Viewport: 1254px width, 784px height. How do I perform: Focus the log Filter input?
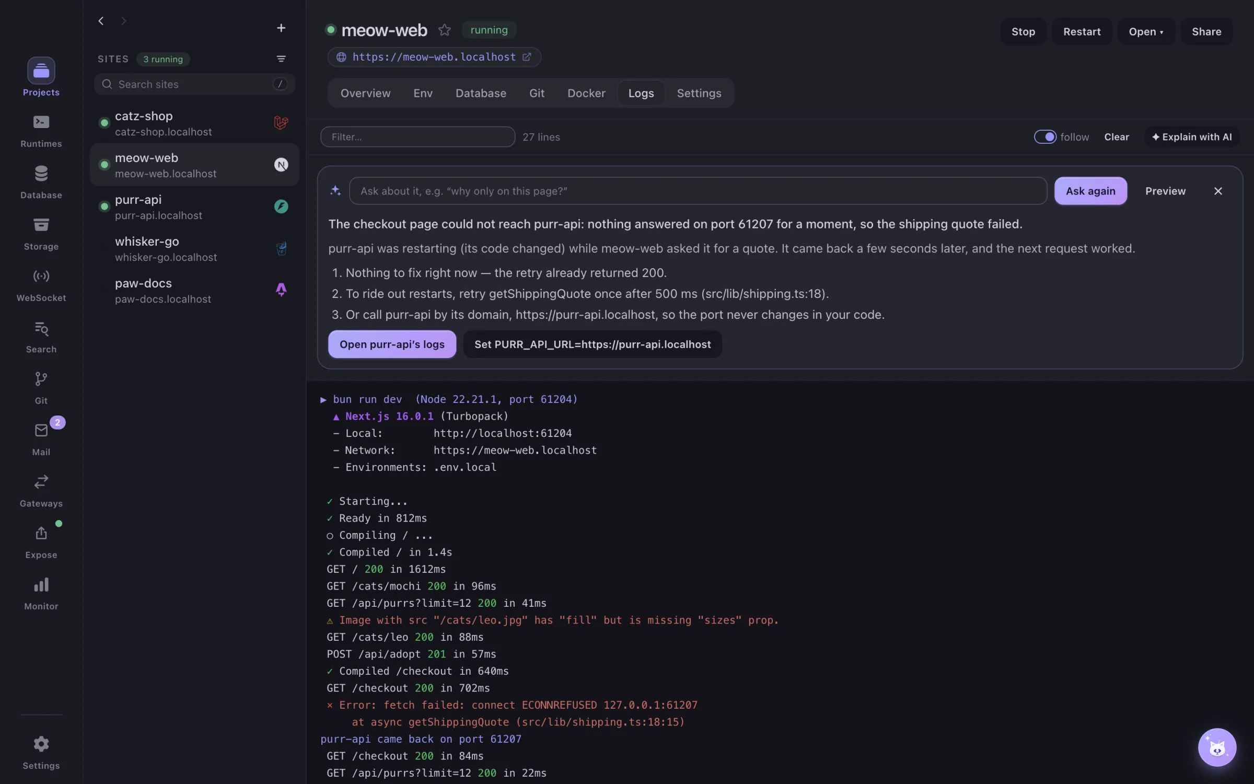(x=417, y=136)
